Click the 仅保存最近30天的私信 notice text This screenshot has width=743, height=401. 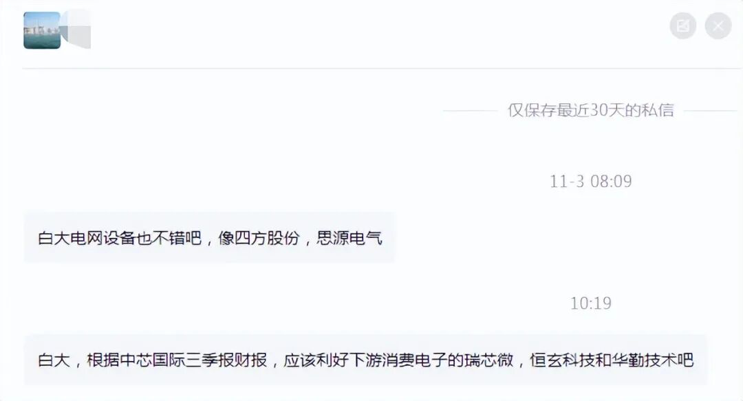[x=590, y=110]
